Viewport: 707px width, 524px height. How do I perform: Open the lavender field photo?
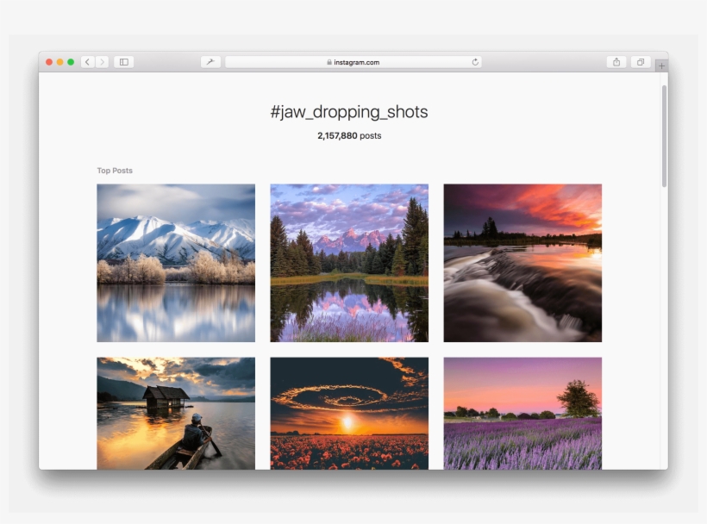(x=522, y=413)
